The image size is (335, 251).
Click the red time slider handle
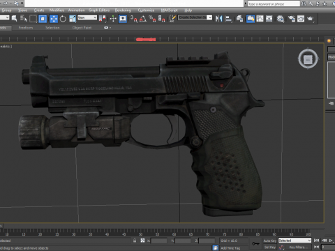pyautogui.click(x=146, y=39)
